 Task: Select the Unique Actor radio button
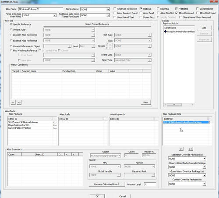(11, 30)
